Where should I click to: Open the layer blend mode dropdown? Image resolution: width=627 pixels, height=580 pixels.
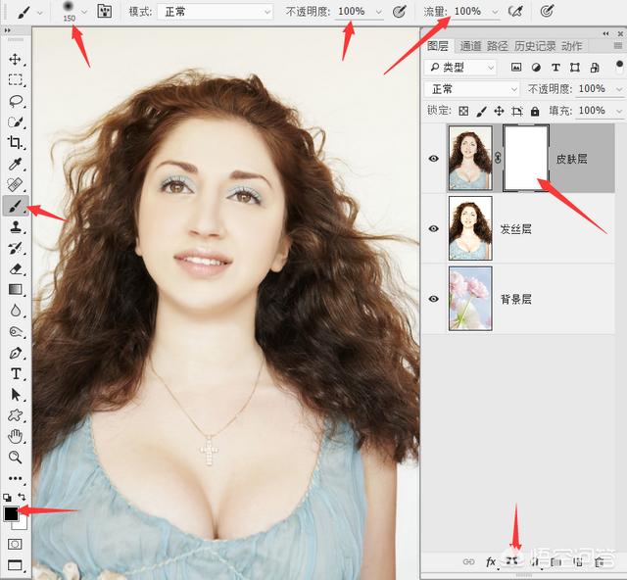pyautogui.click(x=472, y=88)
